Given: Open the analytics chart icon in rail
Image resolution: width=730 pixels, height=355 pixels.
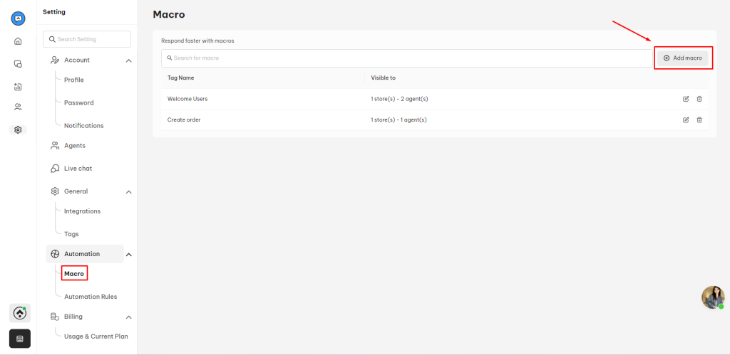Looking at the screenshot, I should click(x=18, y=86).
